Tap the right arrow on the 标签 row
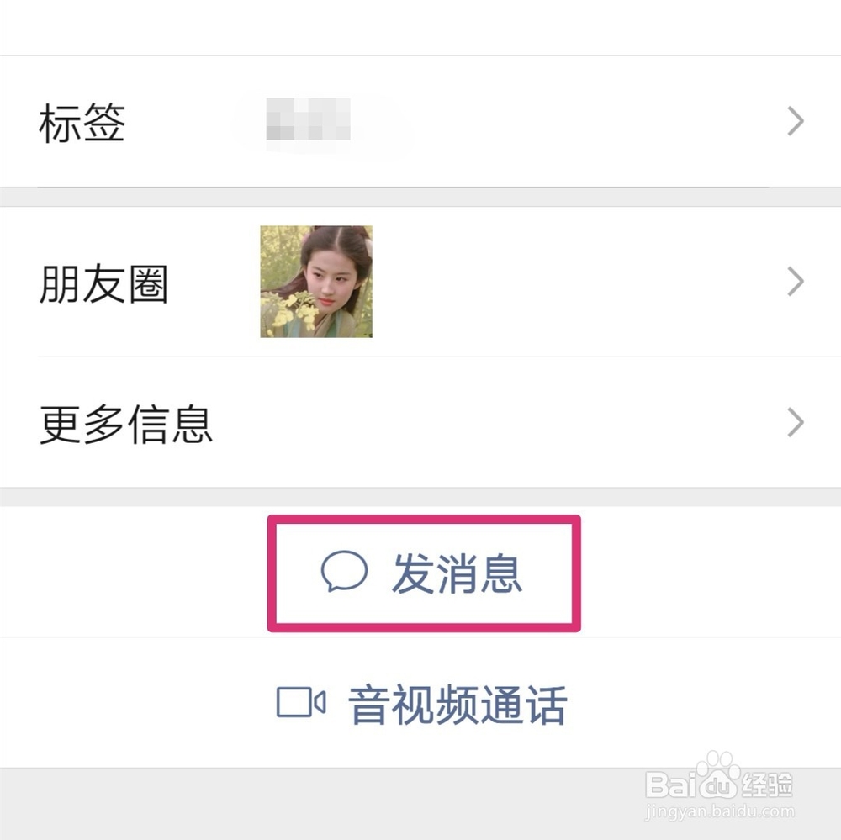 [794, 122]
